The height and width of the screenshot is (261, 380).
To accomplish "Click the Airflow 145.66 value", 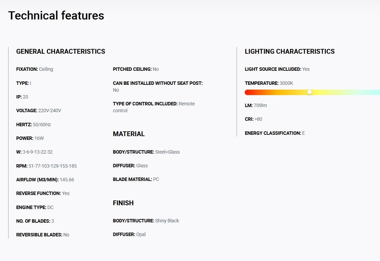I will [67, 180].
